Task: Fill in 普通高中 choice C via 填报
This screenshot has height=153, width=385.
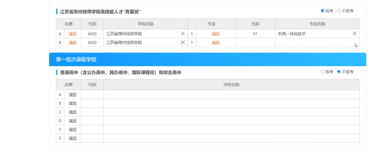Action: click(x=73, y=112)
